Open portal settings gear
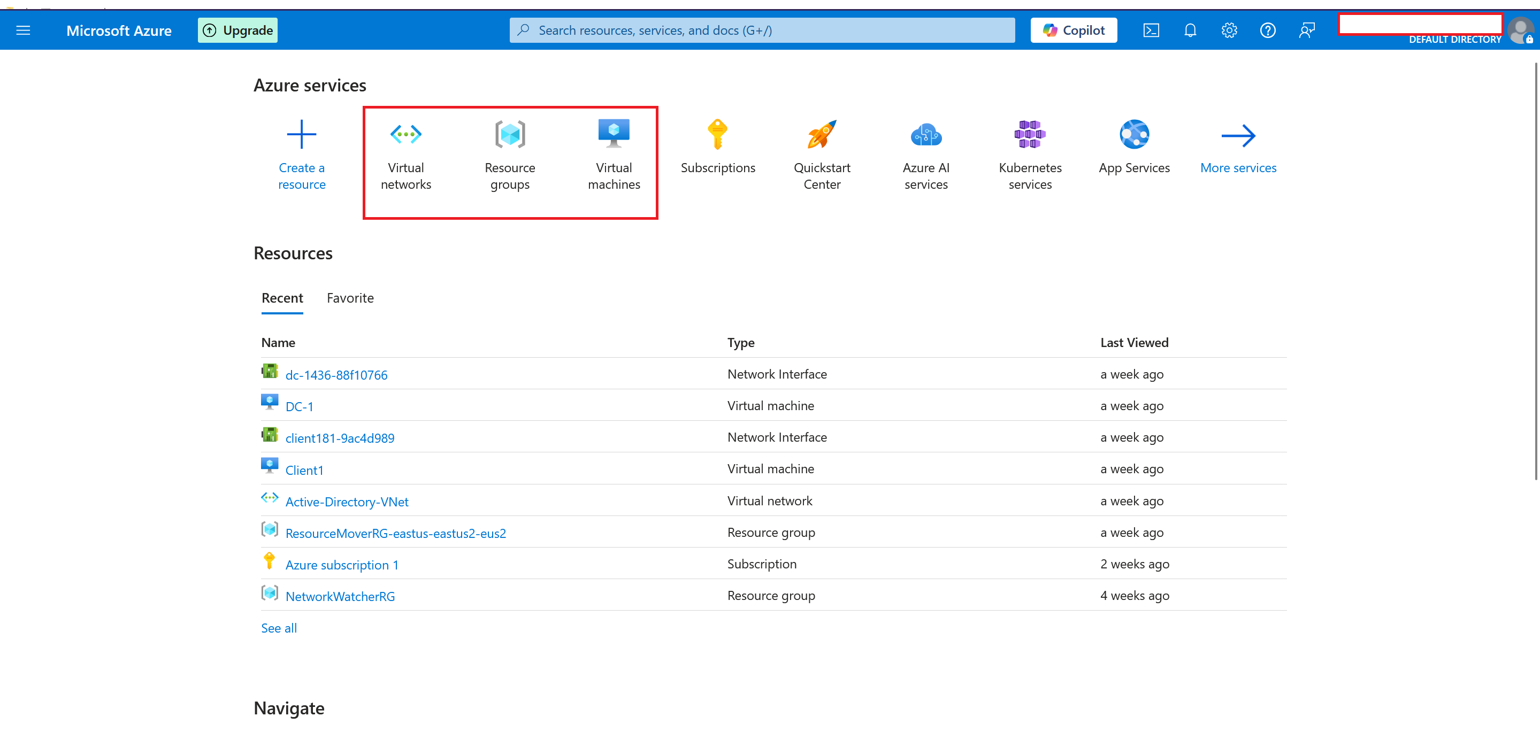This screenshot has width=1540, height=747. click(x=1229, y=30)
